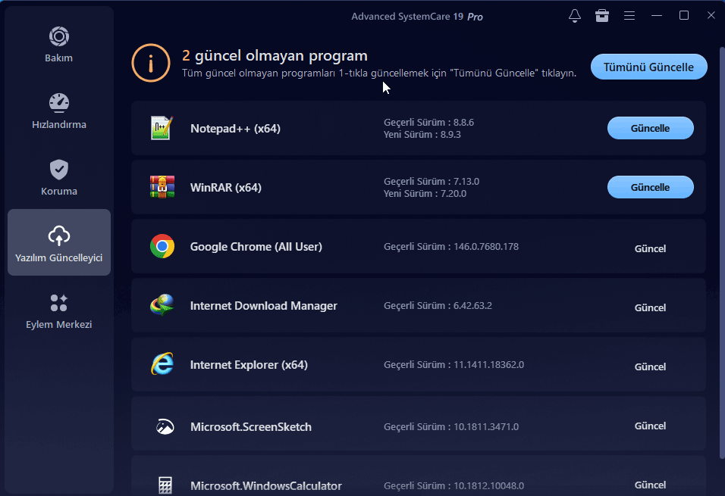Click the Notepad++ app icon

[x=162, y=128]
